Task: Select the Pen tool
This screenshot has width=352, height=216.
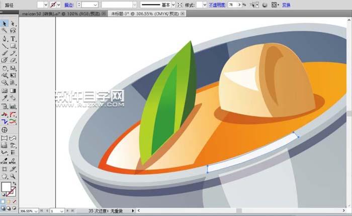Action: click(x=5, y=39)
